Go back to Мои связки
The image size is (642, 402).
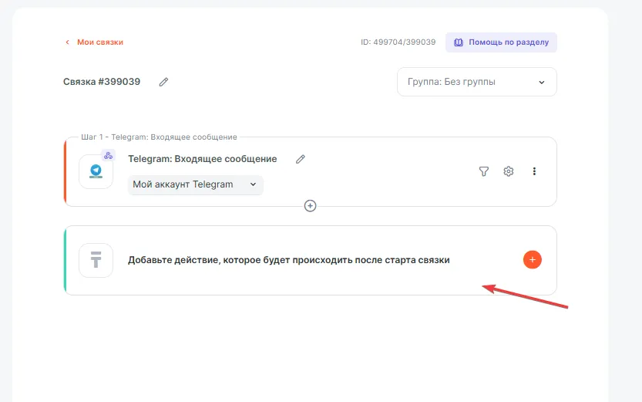pyautogui.click(x=99, y=42)
